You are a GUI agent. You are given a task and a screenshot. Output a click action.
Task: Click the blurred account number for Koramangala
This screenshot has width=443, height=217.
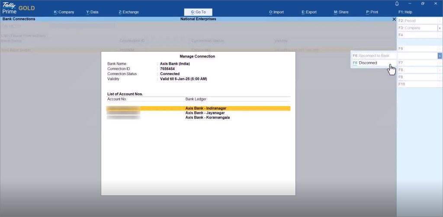pyautogui.click(x=123, y=117)
